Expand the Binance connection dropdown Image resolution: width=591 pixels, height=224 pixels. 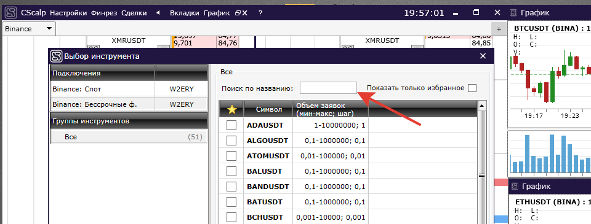tap(49, 29)
